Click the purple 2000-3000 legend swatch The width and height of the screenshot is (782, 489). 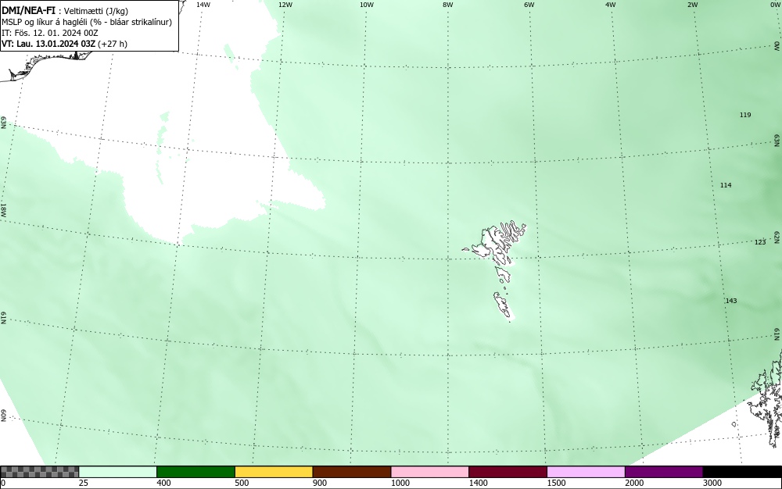pos(664,472)
